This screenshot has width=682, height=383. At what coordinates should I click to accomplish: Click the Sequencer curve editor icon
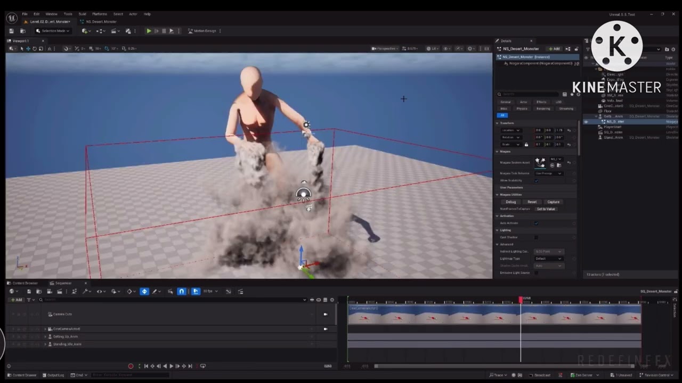click(x=229, y=292)
